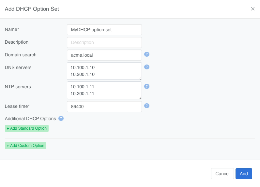Click help icon next to Lease time
Screen dimensions: 260x187
[x=147, y=106]
